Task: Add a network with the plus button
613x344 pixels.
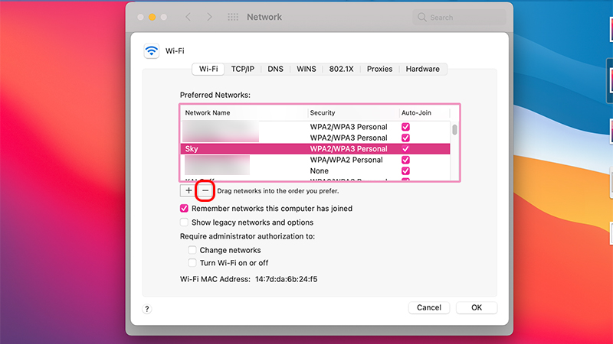Action: (188, 190)
